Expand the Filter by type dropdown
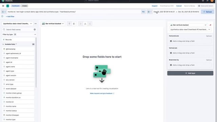This screenshot has width=217, height=122. tap(19, 35)
